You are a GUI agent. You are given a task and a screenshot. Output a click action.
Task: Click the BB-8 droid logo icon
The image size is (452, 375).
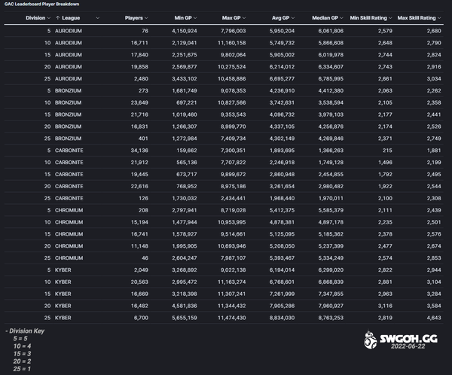[370, 340]
